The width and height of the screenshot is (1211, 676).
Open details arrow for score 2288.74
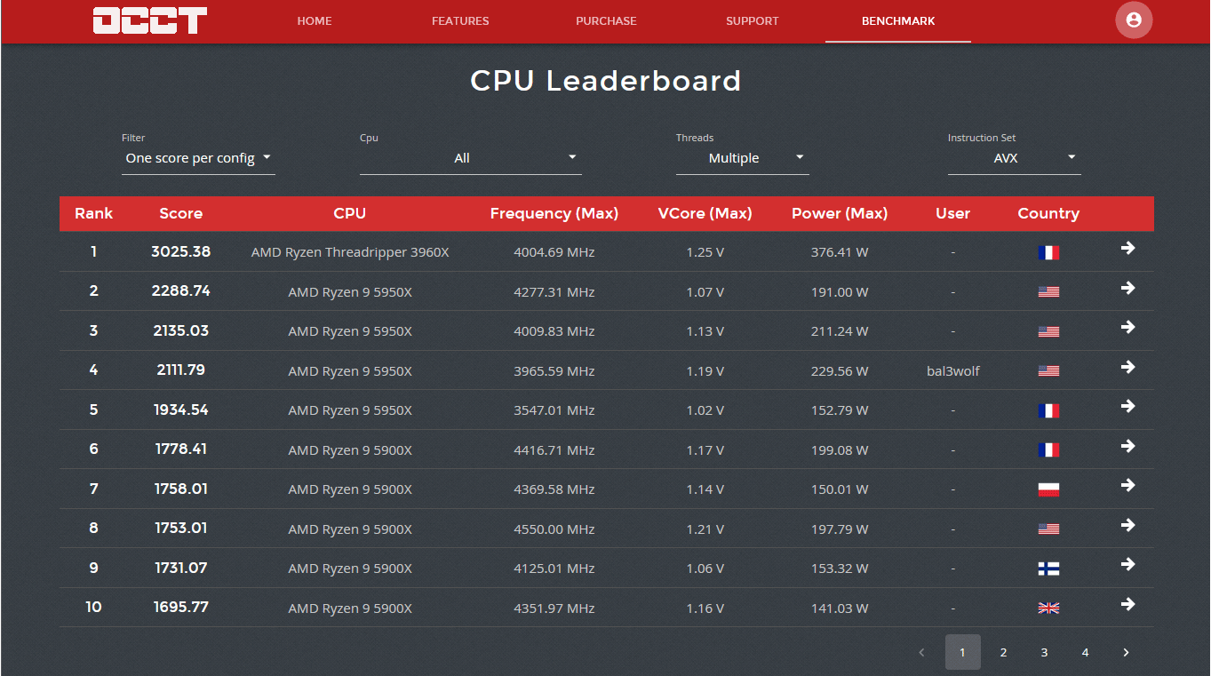click(x=1127, y=288)
